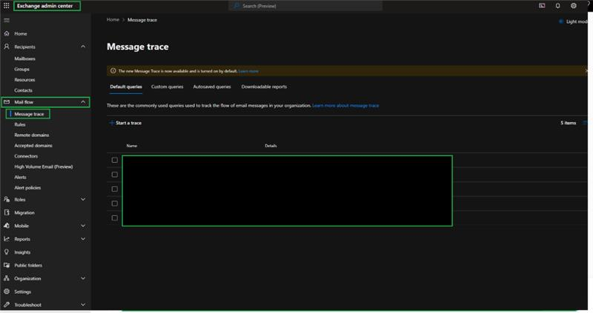Viewport: 593px width, 313px height.
Task: Select Message trace in sidebar
Action: click(29, 114)
